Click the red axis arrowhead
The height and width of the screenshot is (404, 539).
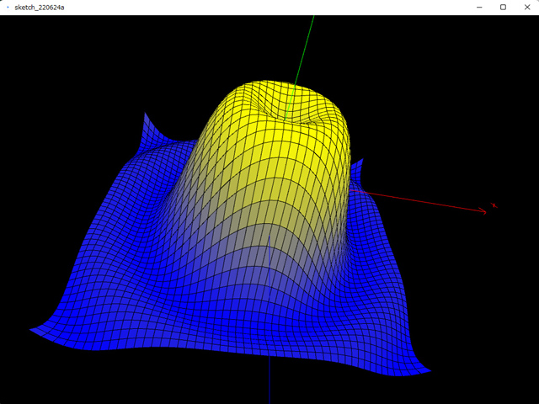click(483, 210)
